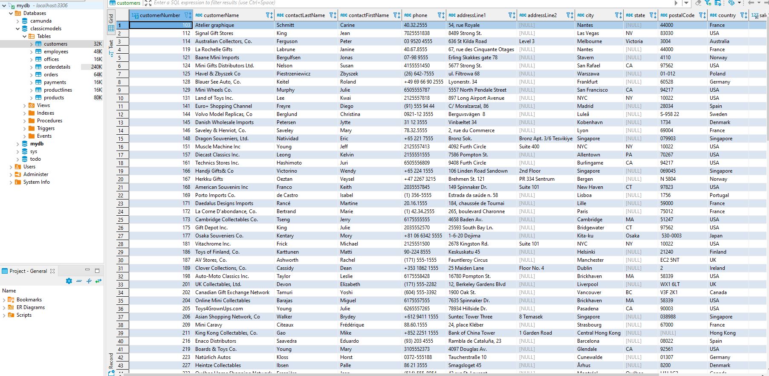Click the expand filter panel icon
The width and height of the screenshot is (769, 376).
click(x=148, y=3)
